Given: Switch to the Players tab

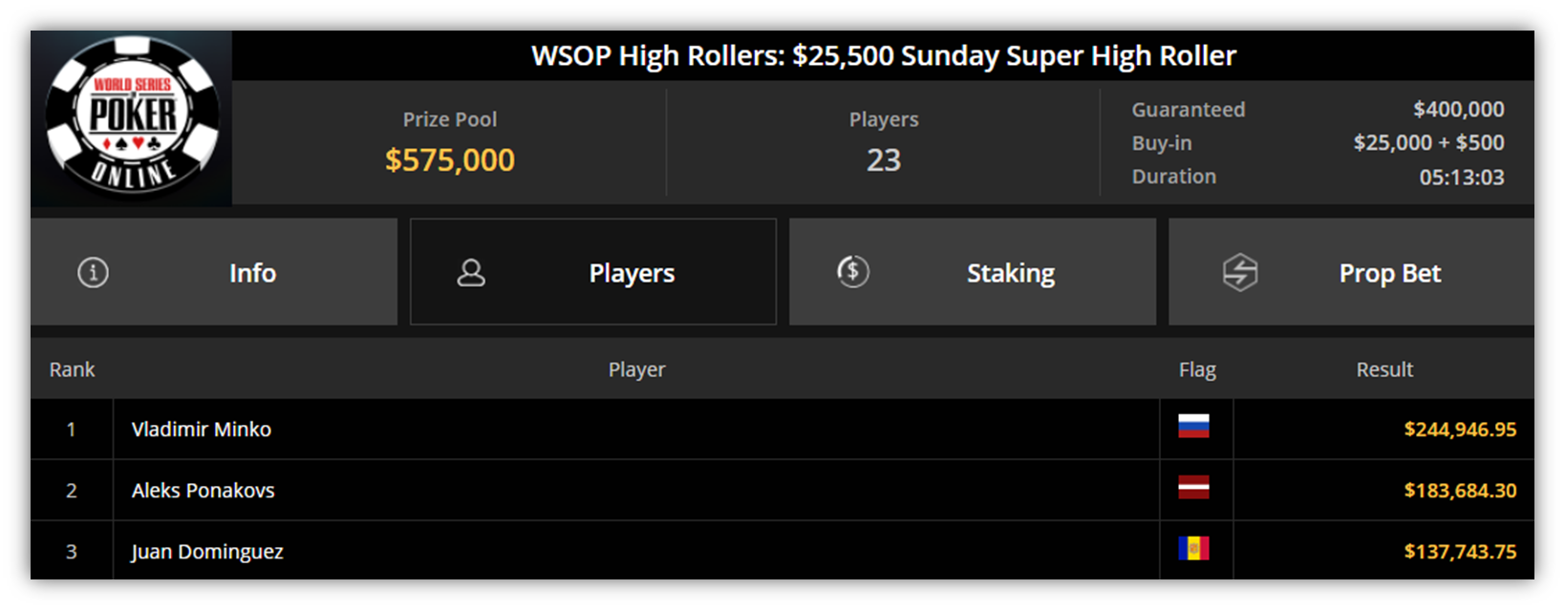Looking at the screenshot, I should 593,272.
